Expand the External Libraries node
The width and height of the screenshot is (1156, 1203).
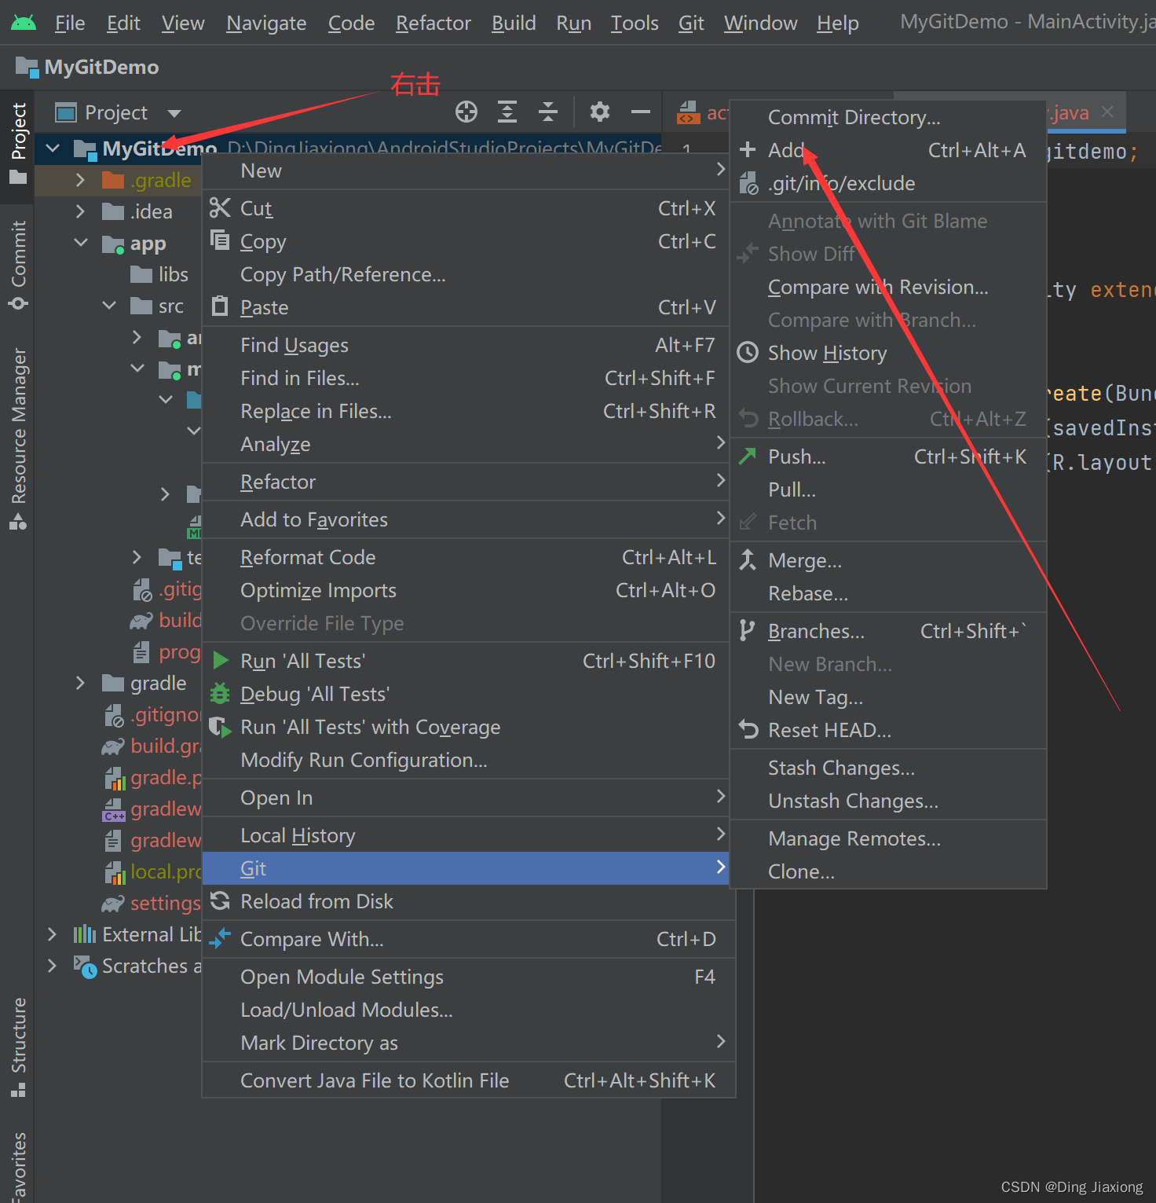coord(53,934)
